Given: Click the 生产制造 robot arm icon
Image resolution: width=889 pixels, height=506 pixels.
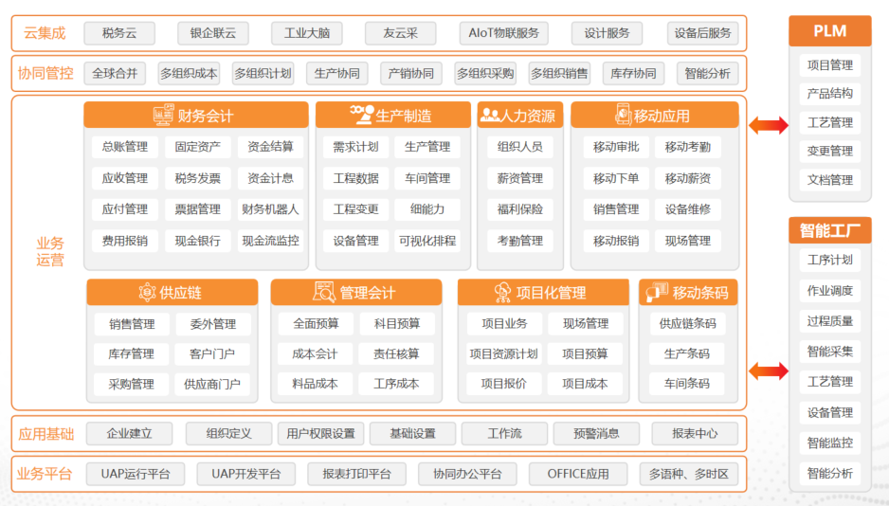Looking at the screenshot, I should pos(361,114).
